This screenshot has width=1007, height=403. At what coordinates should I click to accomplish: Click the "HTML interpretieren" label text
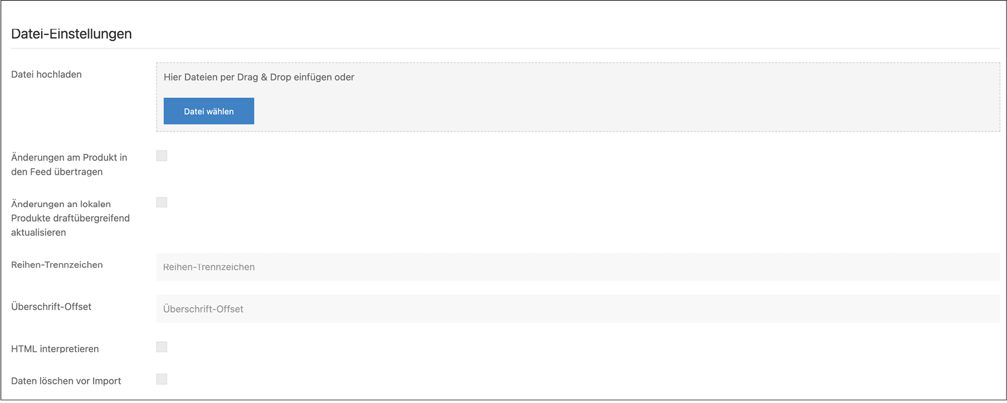pos(55,349)
